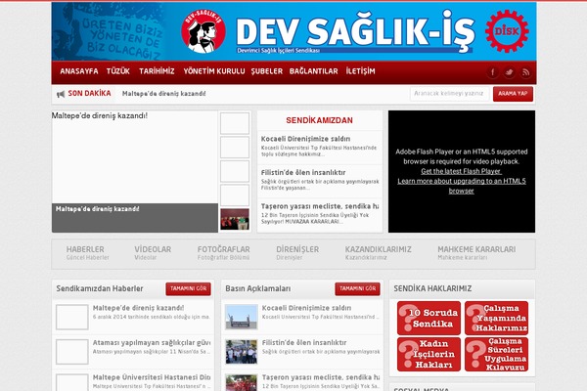This screenshot has width=587, height=391.
Task: Click the Sendikamızdan Haberler section heading
Action: (100, 288)
